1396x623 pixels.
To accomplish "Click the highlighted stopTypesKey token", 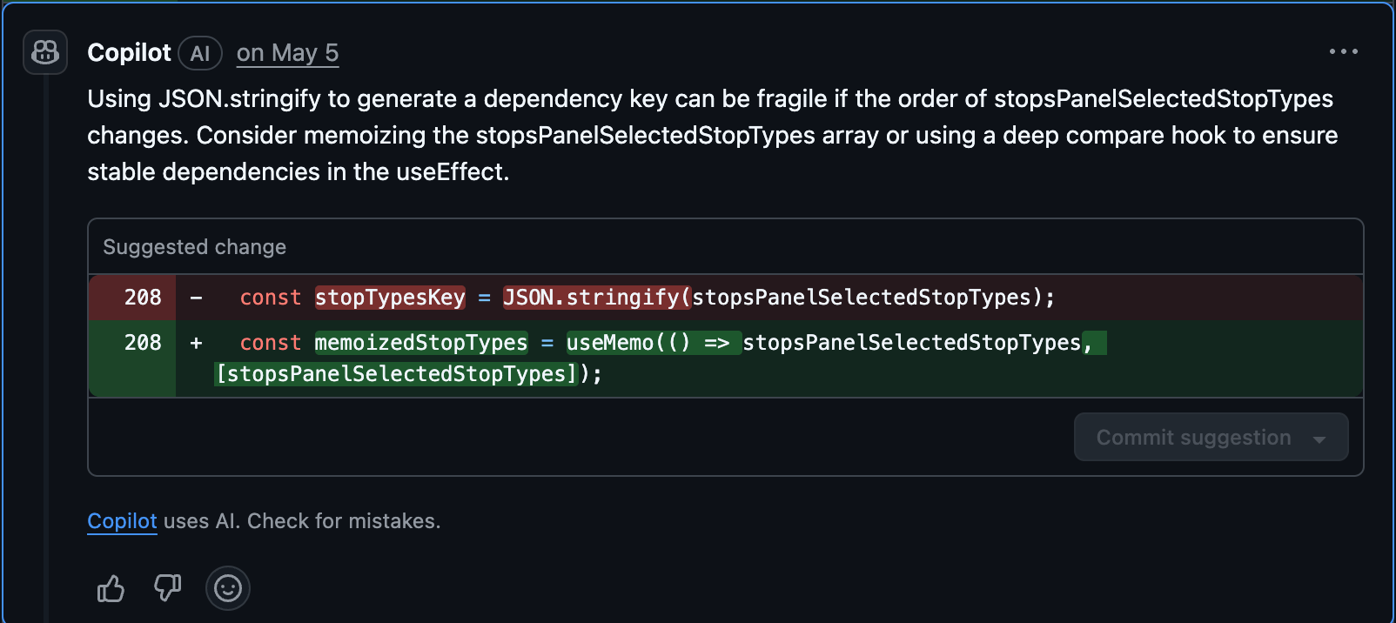I will coord(390,298).
